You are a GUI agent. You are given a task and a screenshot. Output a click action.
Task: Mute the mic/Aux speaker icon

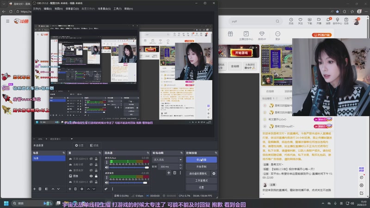tap(107, 167)
